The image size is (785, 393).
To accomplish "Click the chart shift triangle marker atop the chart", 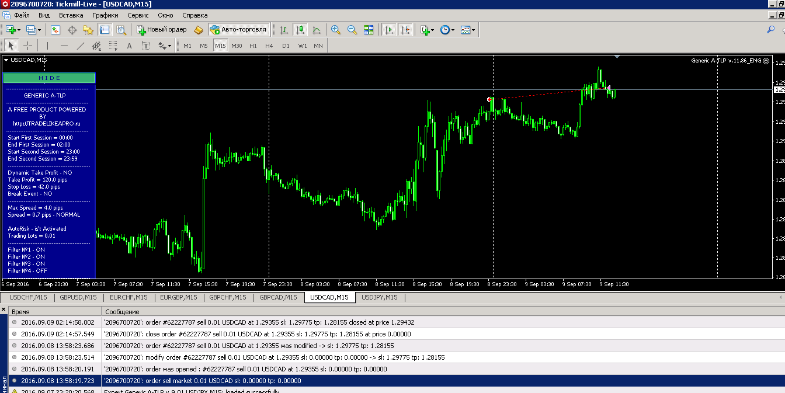I will click(617, 57).
